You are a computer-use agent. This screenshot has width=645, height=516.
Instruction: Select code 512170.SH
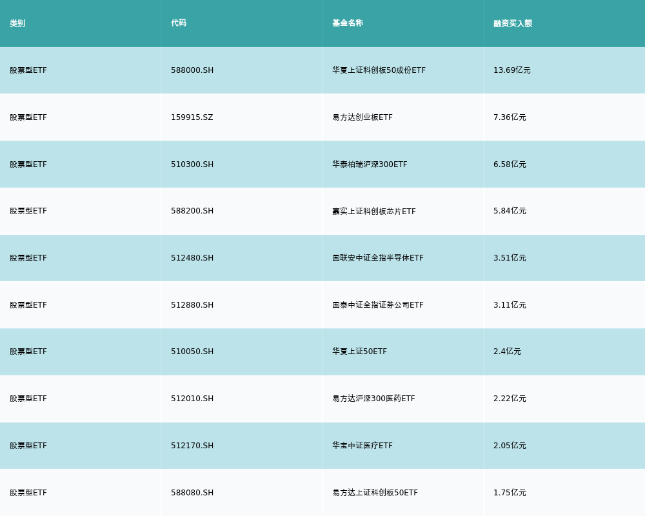click(192, 446)
